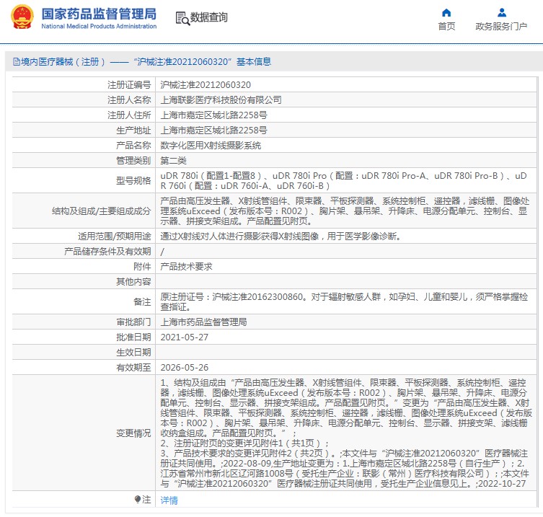The width and height of the screenshot is (543, 517).
Task: Click the 生产地址 address value
Action: tap(213, 131)
